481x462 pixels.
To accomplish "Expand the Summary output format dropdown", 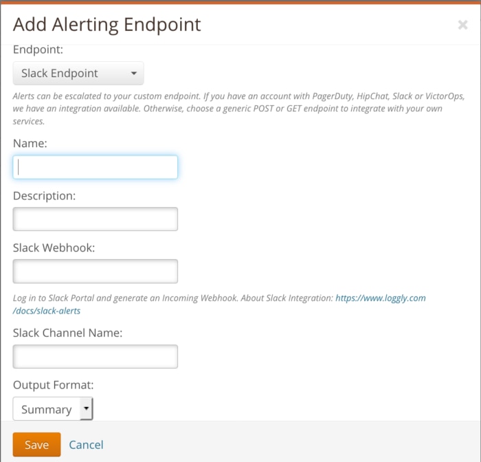I will pyautogui.click(x=53, y=409).
